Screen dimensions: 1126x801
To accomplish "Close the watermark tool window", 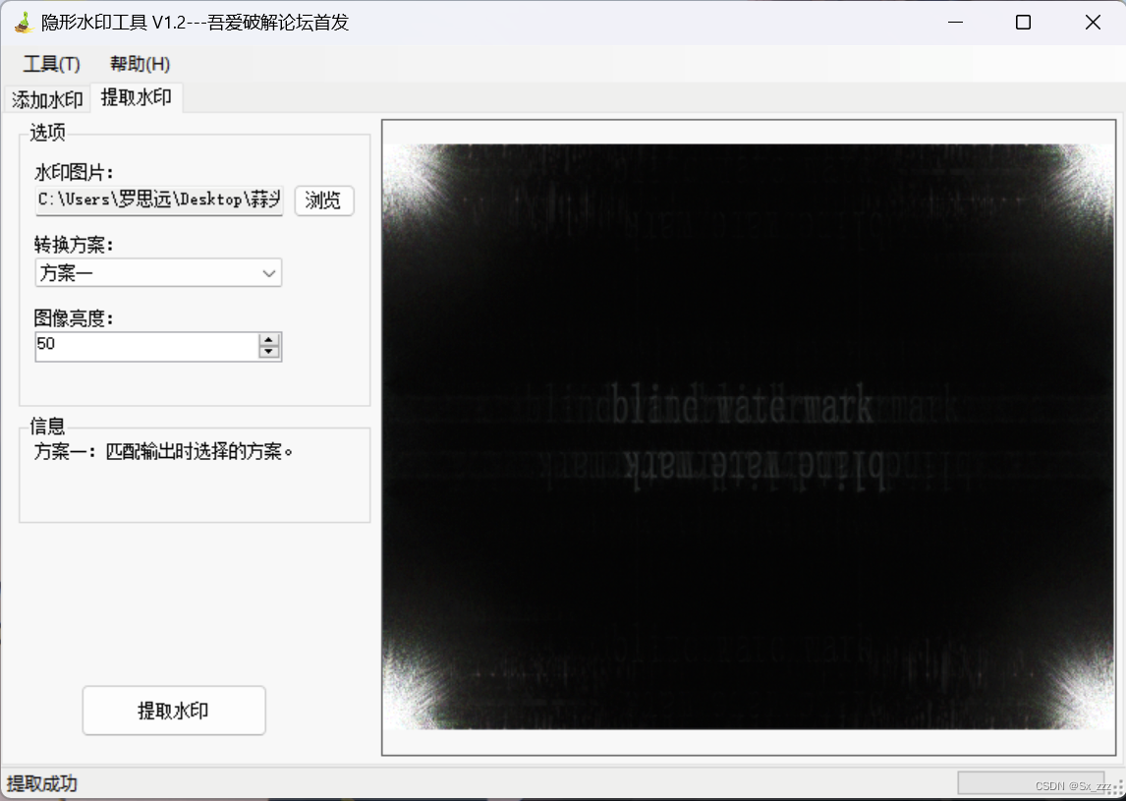I will (x=1093, y=23).
